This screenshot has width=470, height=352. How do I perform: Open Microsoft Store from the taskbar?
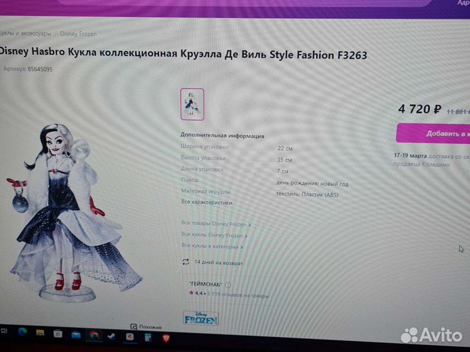click(x=57, y=334)
